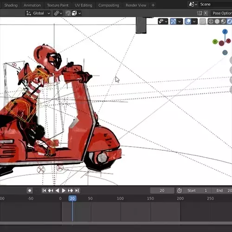
Task: Click the green Y axis on navigation gizmo
Action: pyautogui.click(x=215, y=42)
